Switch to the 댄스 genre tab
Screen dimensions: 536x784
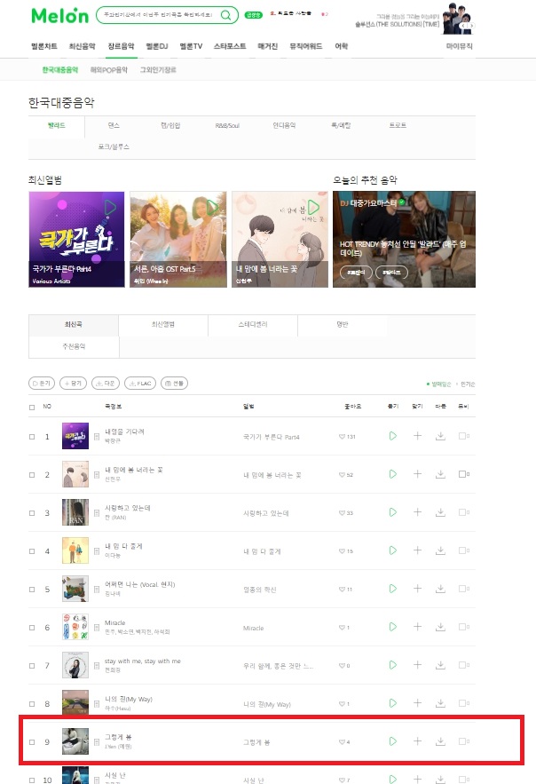tap(114, 125)
